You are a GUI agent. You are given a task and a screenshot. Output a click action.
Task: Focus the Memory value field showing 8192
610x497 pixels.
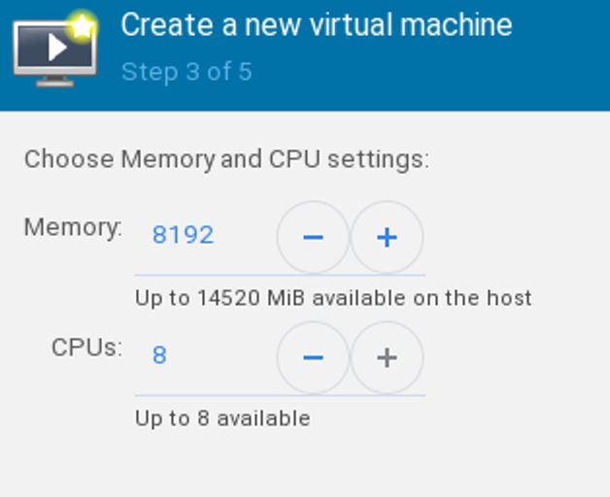pyautogui.click(x=205, y=237)
